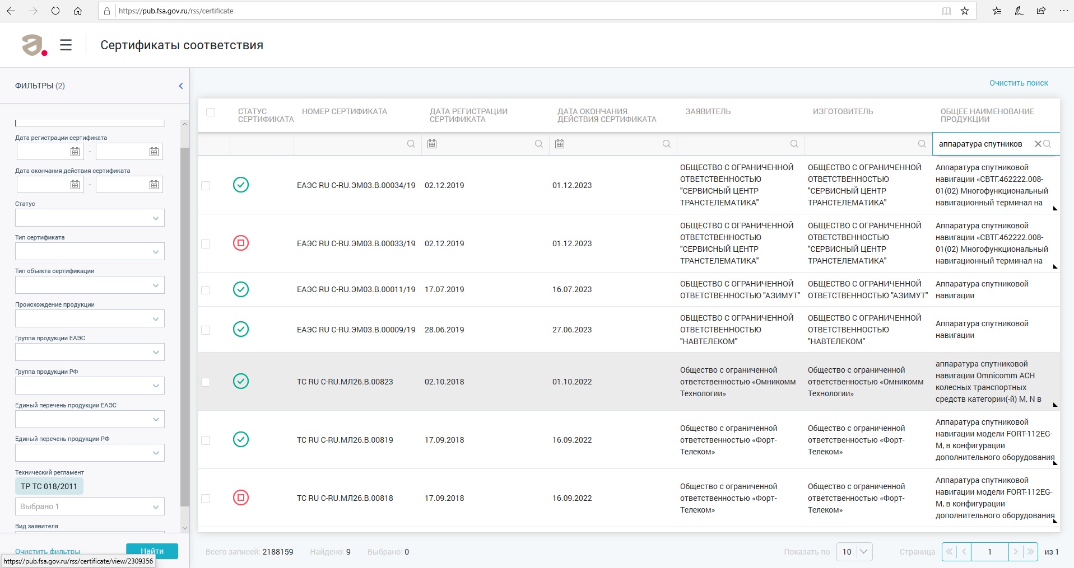Go to the last results page
Viewport: 1074px width, 568px height.
pyautogui.click(x=1030, y=552)
